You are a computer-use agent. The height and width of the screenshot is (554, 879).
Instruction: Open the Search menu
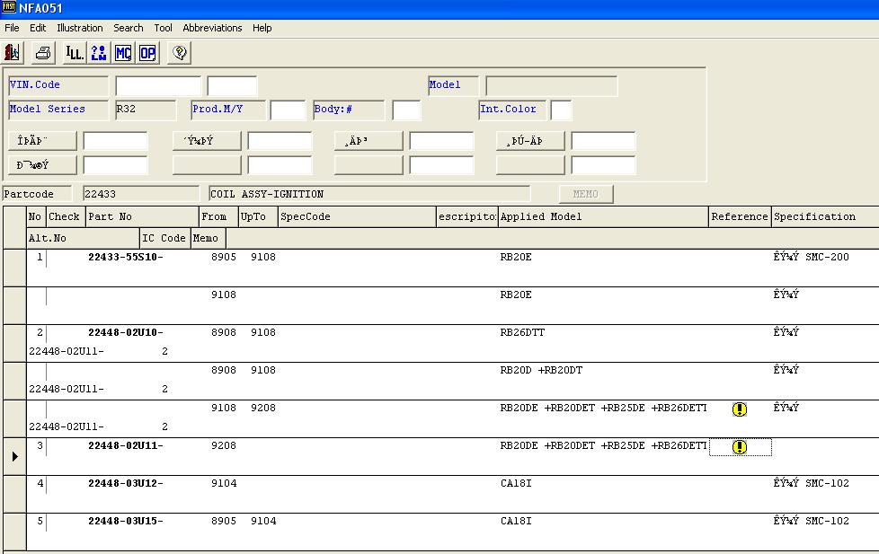coord(129,28)
